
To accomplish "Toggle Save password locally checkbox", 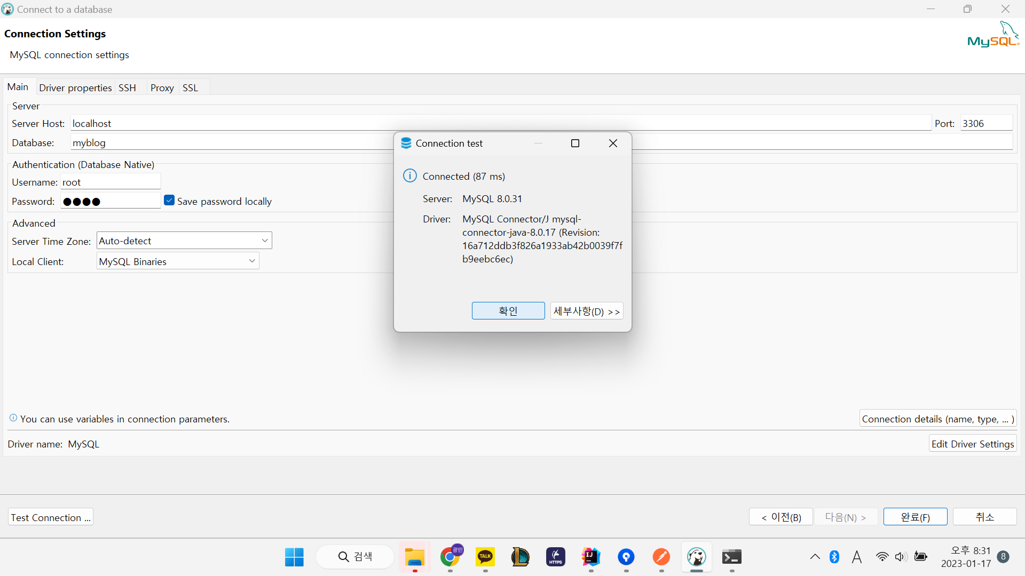I will (x=169, y=201).
